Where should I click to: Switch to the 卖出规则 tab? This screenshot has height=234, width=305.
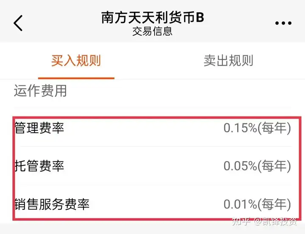[229, 61]
